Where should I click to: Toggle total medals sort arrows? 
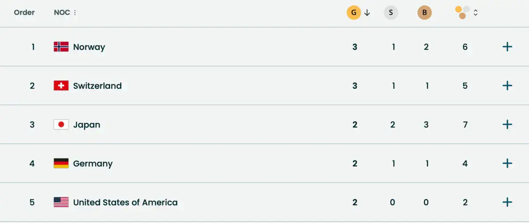point(476,13)
